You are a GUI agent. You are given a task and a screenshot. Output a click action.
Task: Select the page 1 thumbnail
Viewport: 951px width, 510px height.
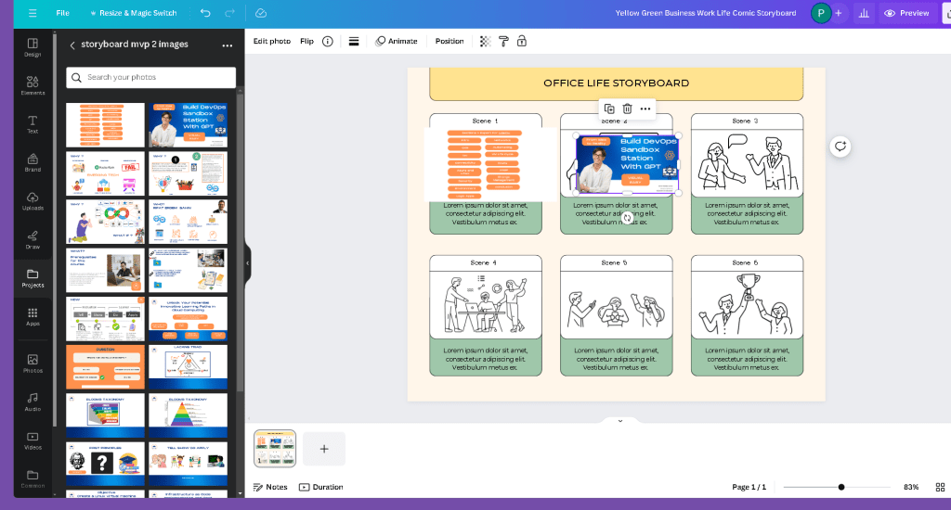275,449
